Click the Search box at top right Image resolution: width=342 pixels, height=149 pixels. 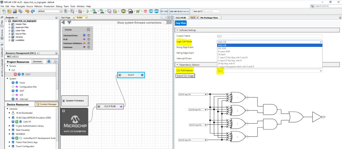pos(326,6)
